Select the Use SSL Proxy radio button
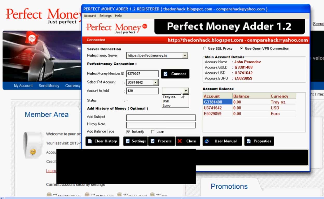 tap(204, 48)
